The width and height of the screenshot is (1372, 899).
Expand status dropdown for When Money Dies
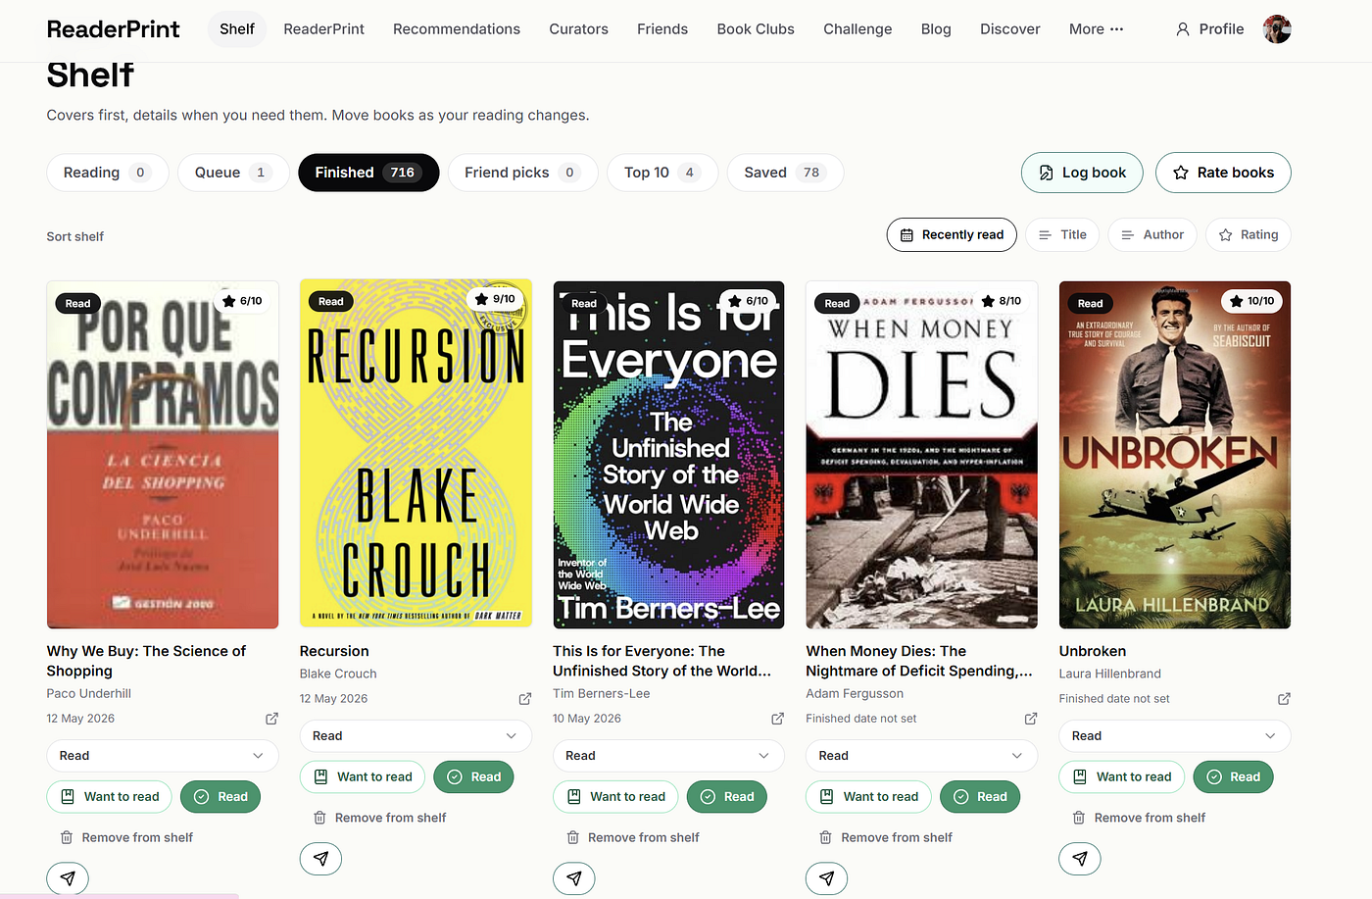click(921, 756)
